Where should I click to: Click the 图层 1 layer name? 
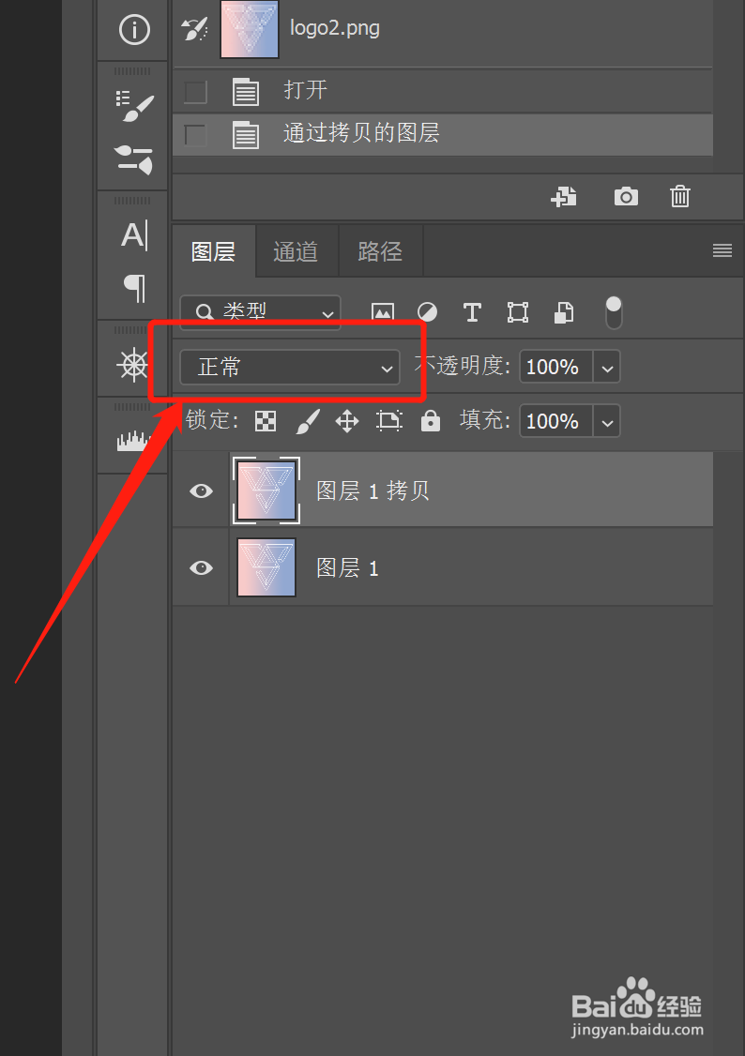[x=347, y=567]
